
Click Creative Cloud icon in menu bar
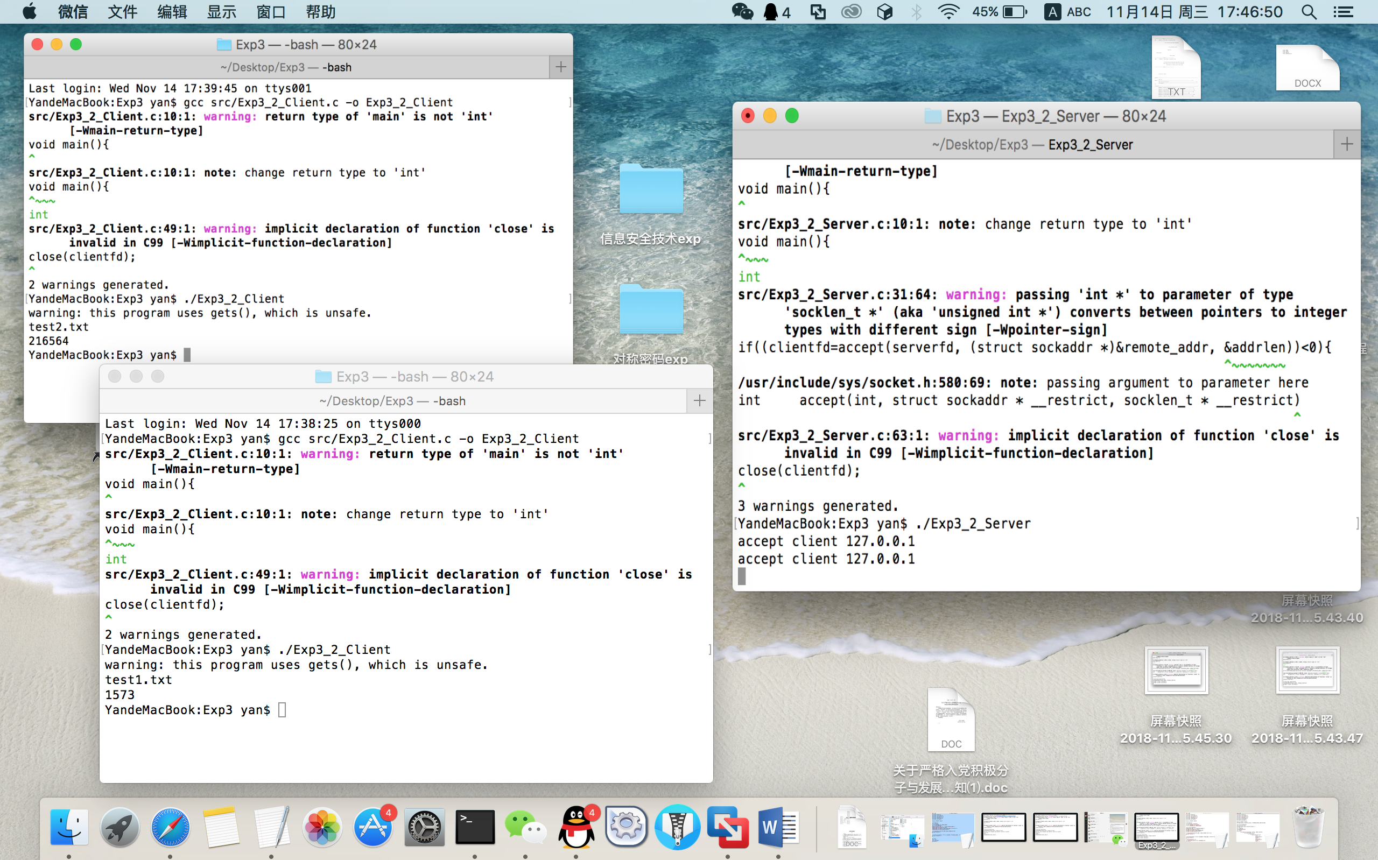pyautogui.click(x=852, y=11)
